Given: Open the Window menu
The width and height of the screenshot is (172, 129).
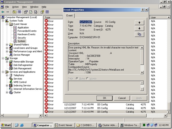Looking at the screenshot, I should (x=34, y=7).
